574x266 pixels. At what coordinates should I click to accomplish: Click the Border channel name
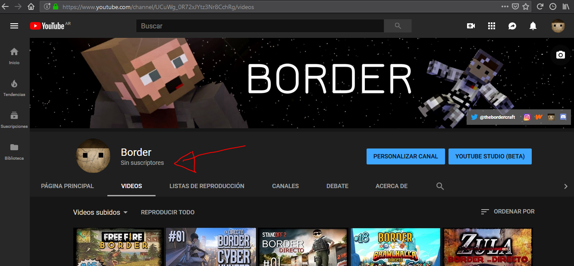click(x=136, y=152)
